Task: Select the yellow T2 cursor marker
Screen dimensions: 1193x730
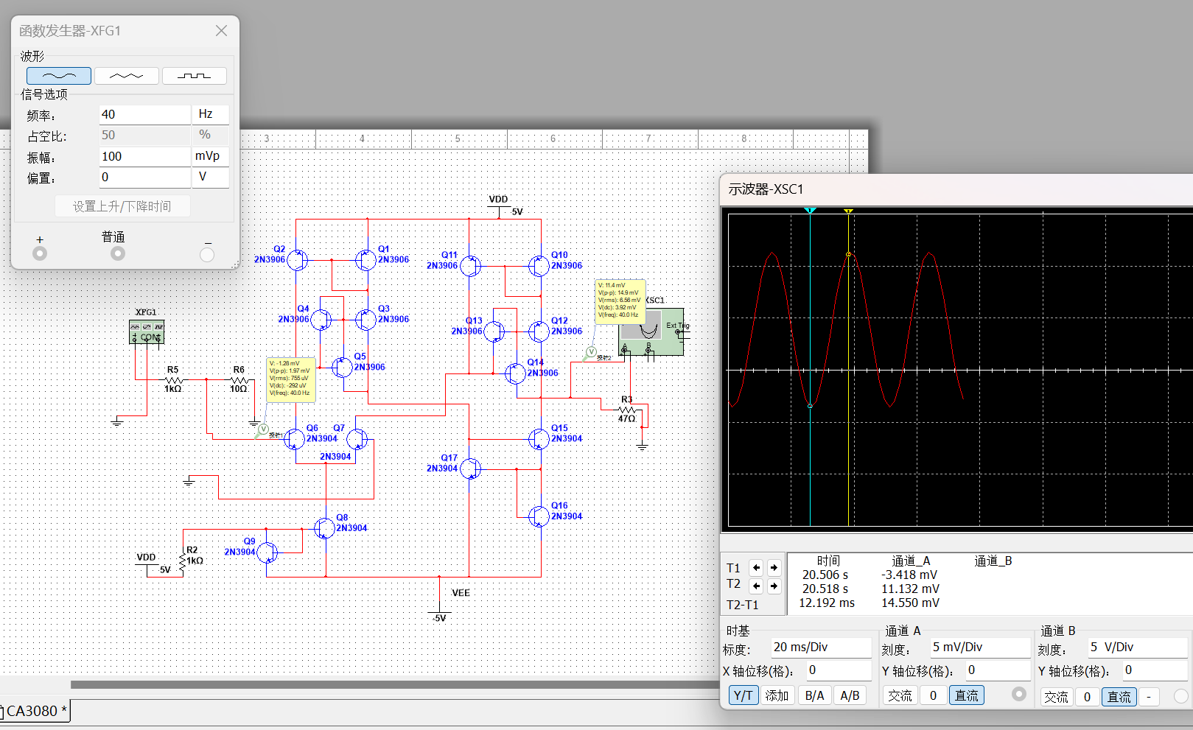Action: point(849,211)
